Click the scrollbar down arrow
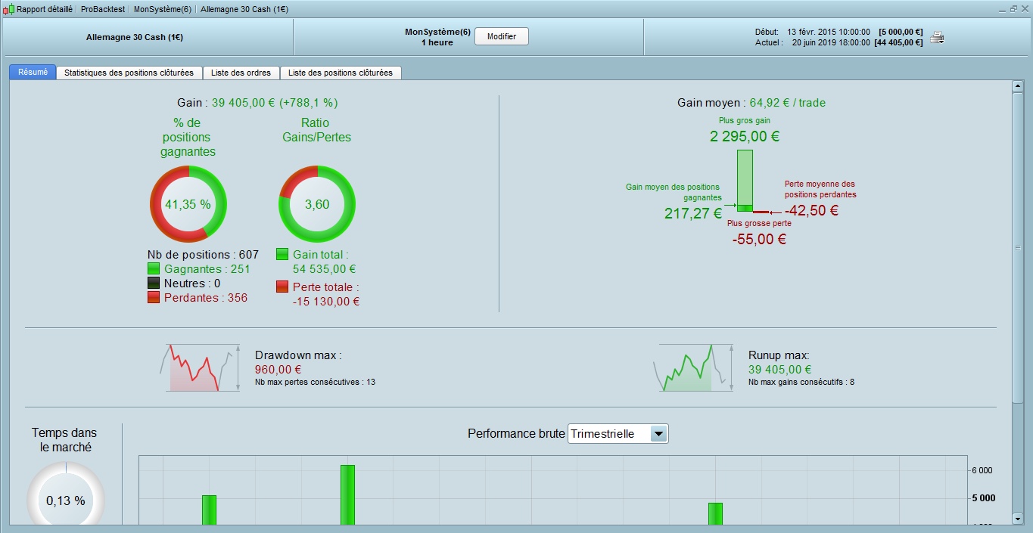 coord(1018,519)
